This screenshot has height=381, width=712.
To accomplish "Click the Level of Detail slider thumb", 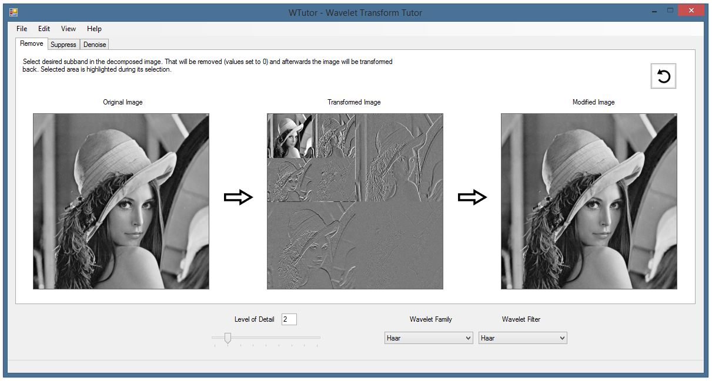I will (228, 338).
